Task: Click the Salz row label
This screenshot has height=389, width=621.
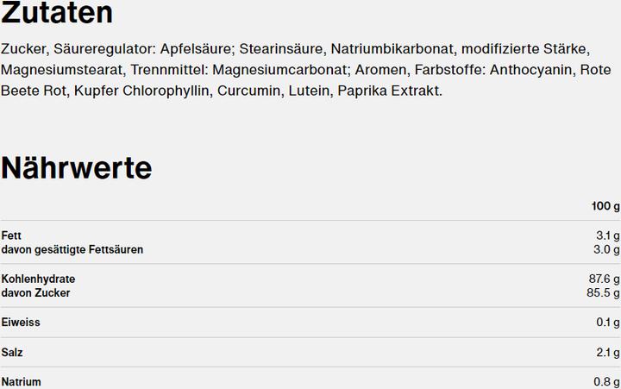Action: coord(12,352)
